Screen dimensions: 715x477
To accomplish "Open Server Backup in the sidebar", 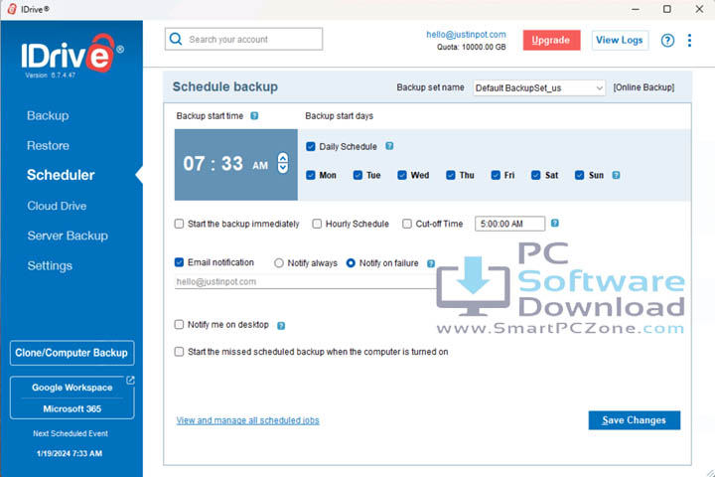I will [x=68, y=236].
